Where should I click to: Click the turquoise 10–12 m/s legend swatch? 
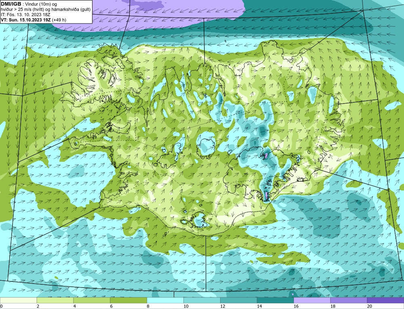202,300
